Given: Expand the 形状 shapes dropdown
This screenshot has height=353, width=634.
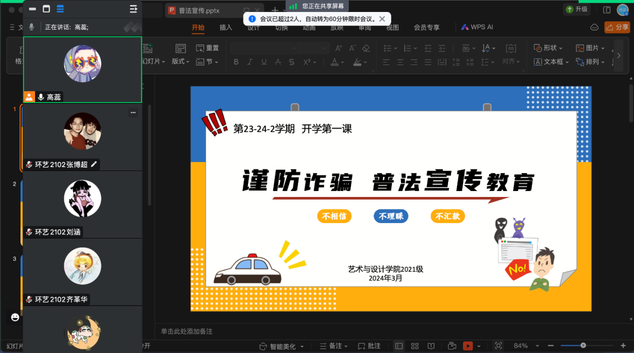Looking at the screenshot, I should tap(548, 48).
